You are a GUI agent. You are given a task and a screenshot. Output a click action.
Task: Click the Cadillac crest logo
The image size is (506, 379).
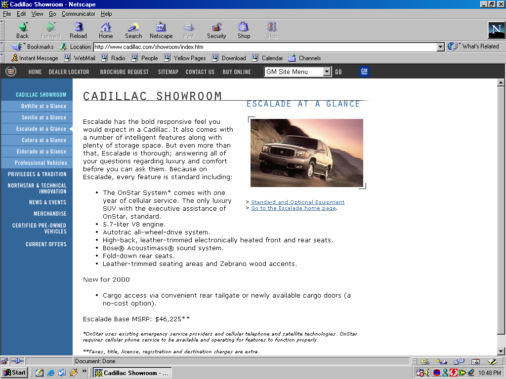(x=11, y=72)
